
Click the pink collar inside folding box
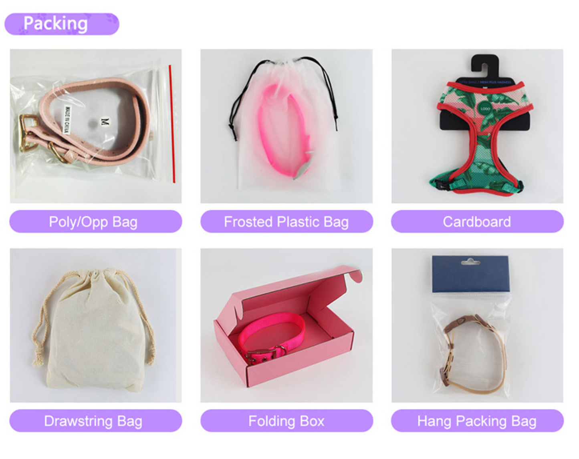tap(272, 336)
